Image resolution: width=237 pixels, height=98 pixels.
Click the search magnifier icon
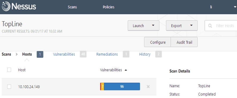point(210,26)
